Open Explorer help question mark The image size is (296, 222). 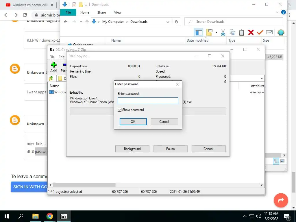283,12
